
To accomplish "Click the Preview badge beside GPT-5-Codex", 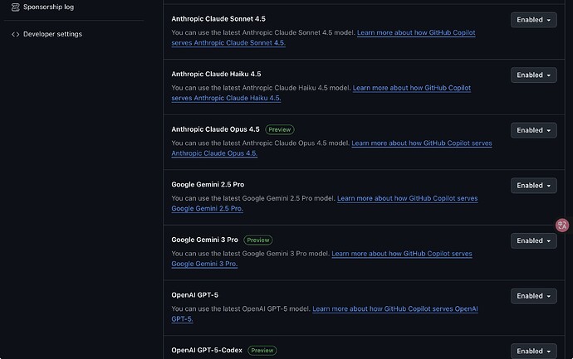I will tap(262, 350).
